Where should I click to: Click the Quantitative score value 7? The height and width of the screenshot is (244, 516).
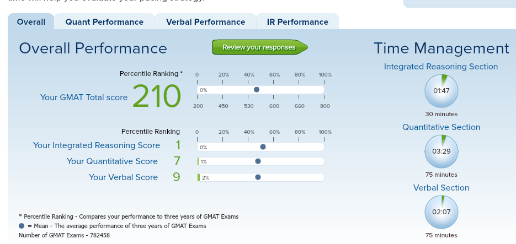(177, 161)
